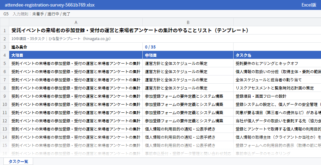Select task cell 当社が個人データの取扱いを委託する先
Viewport: 321px width, 165px height.
coord(277,121)
